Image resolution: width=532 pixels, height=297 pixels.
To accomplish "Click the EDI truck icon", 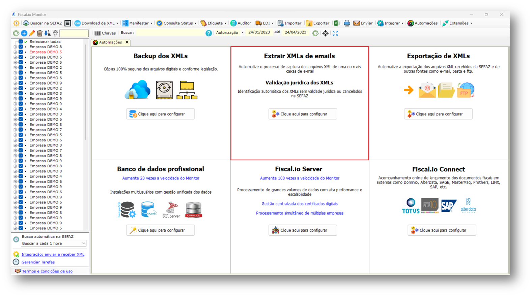I will pos(258,23).
